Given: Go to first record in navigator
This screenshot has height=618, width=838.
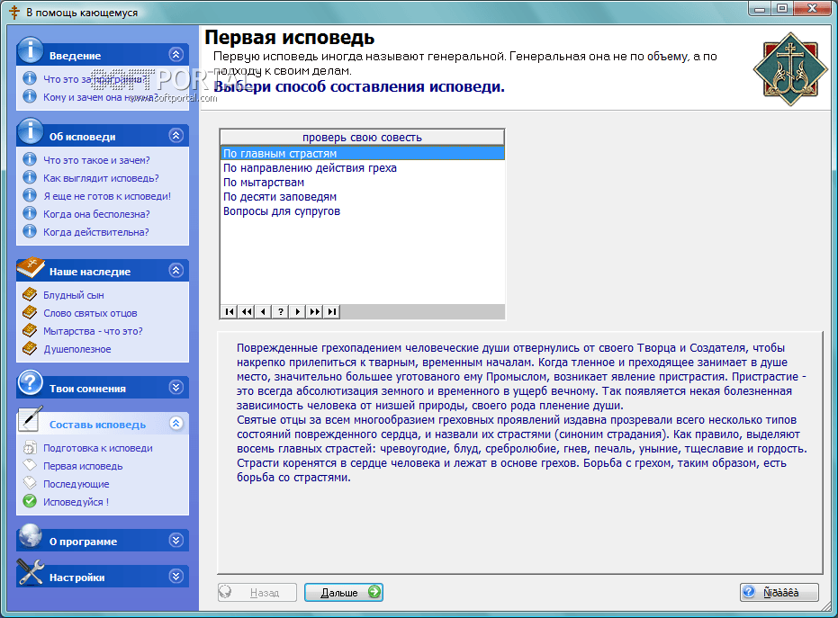Looking at the screenshot, I should pos(230,312).
